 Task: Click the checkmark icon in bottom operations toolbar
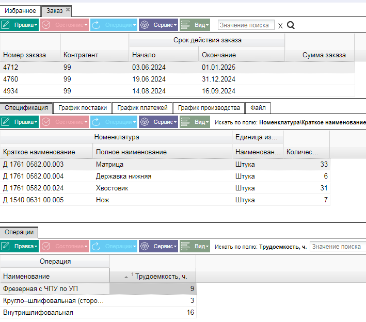pos(46,246)
